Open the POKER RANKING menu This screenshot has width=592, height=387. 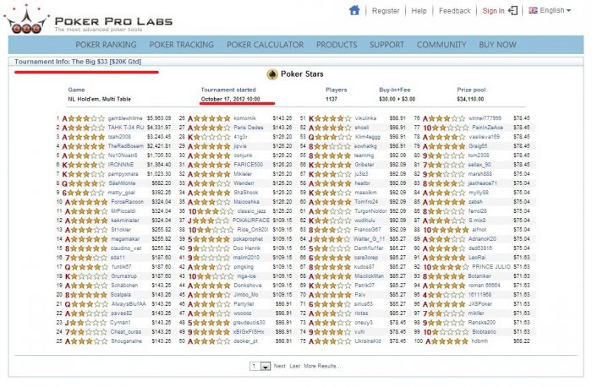pos(106,45)
